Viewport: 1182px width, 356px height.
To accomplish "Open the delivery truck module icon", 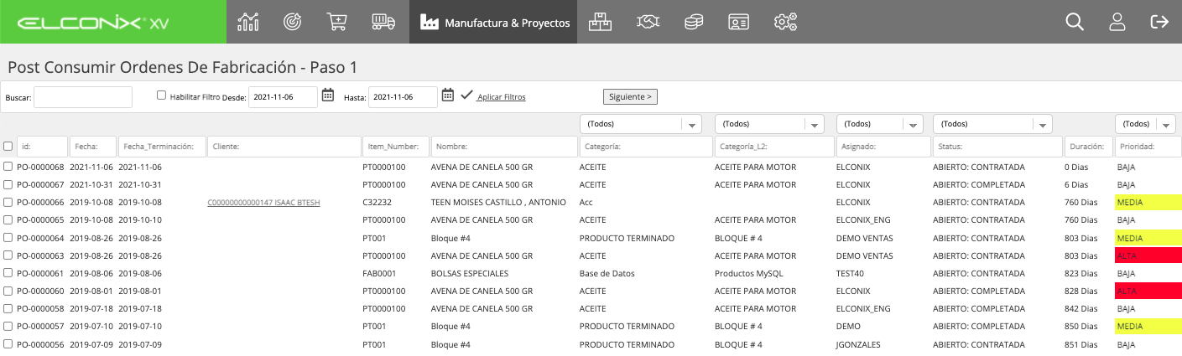I will point(383,22).
